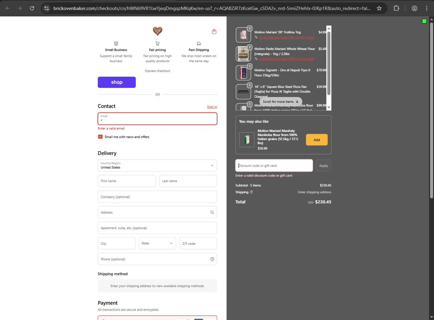Click the green extension square indicator
Viewport: 434px width, 320px height.
pos(424,21)
